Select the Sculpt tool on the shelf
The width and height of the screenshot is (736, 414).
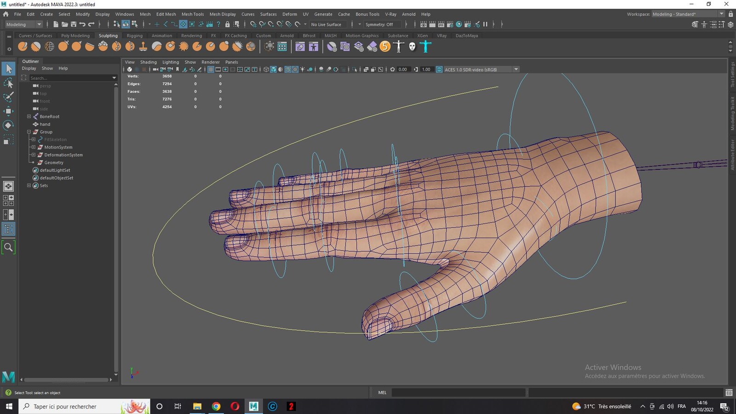23,46
